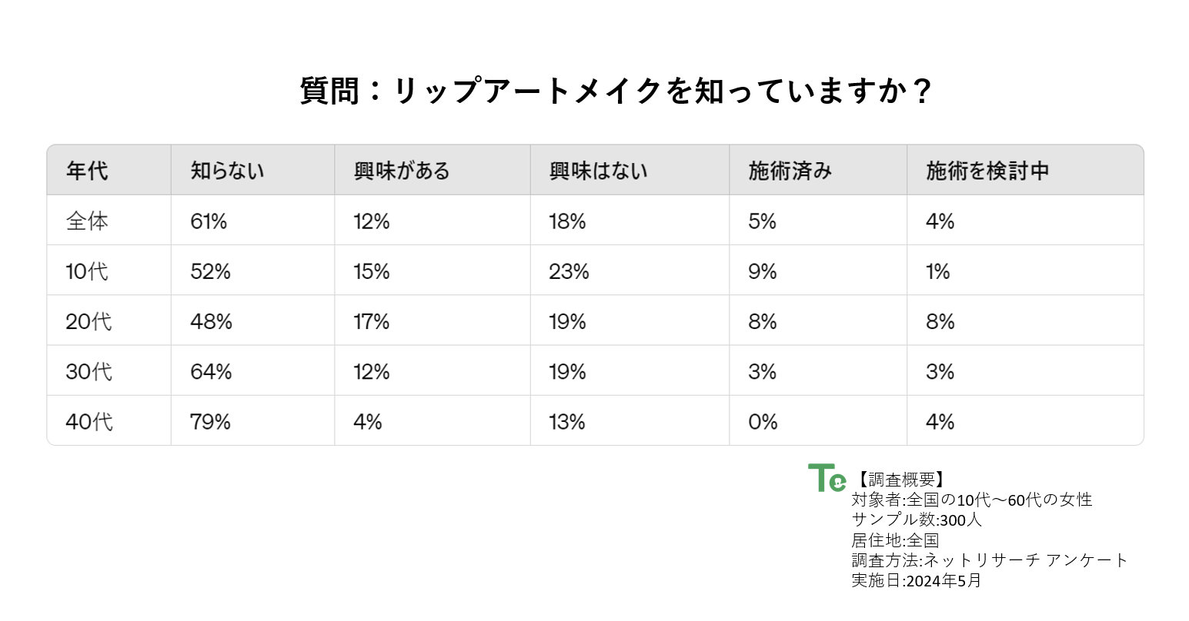Click the 興味がある column header
Image resolution: width=1189 pixels, height=621 pixels.
(x=402, y=171)
